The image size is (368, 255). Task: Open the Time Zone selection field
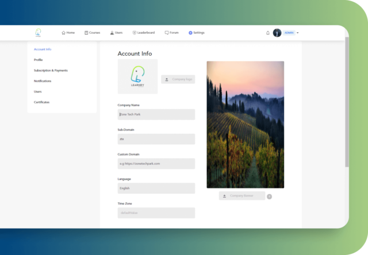(x=156, y=212)
